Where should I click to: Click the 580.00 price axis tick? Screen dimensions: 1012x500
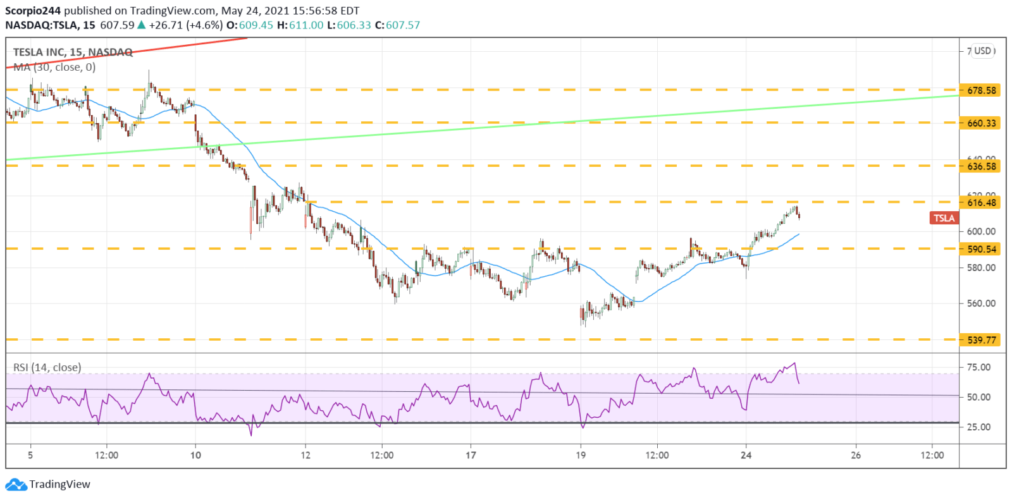tap(981, 267)
